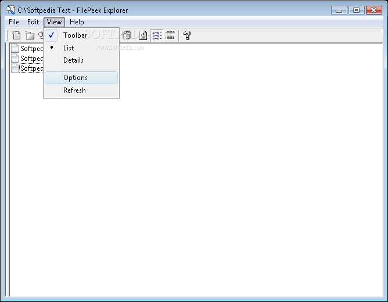Open the Help menu
The width and height of the screenshot is (388, 302).
coord(77,22)
